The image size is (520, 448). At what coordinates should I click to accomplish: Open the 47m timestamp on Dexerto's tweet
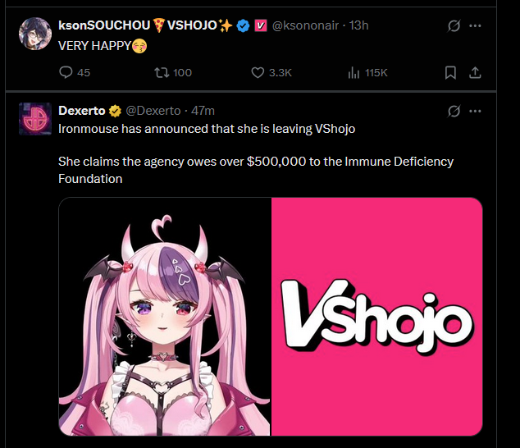coord(203,111)
